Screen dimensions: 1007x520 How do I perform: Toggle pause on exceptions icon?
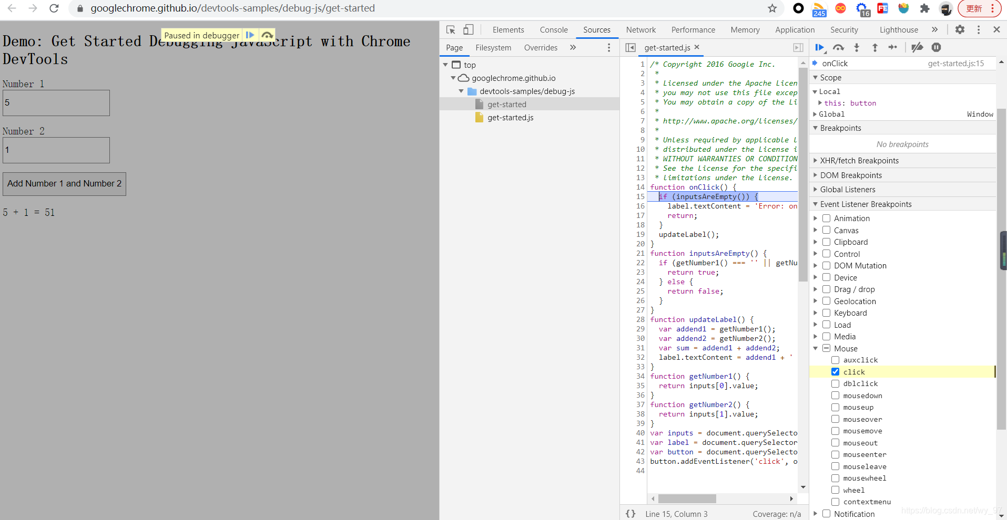point(937,47)
